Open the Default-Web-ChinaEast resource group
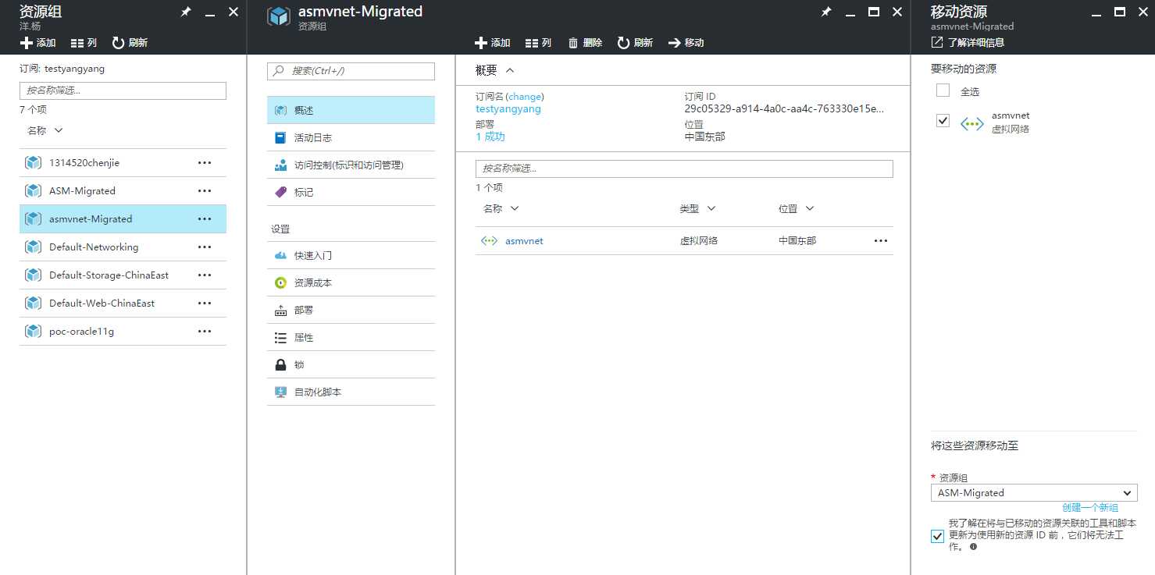The width and height of the screenshot is (1155, 575). point(102,303)
